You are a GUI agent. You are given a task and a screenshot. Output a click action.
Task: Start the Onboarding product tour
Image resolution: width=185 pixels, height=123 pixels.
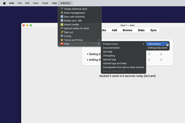tap(157, 44)
